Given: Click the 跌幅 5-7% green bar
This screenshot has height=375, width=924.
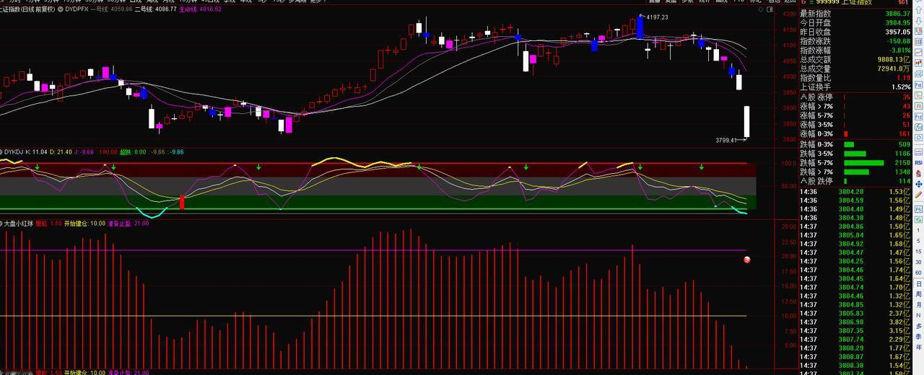Looking at the screenshot, I should click(x=863, y=162).
